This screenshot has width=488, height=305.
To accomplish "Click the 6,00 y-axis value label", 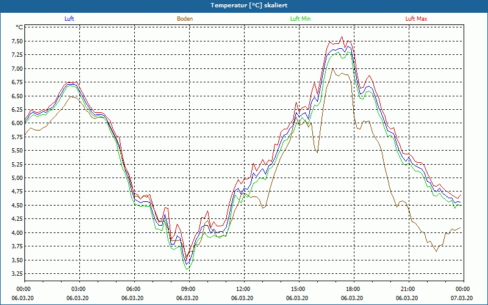I will [x=16, y=123].
